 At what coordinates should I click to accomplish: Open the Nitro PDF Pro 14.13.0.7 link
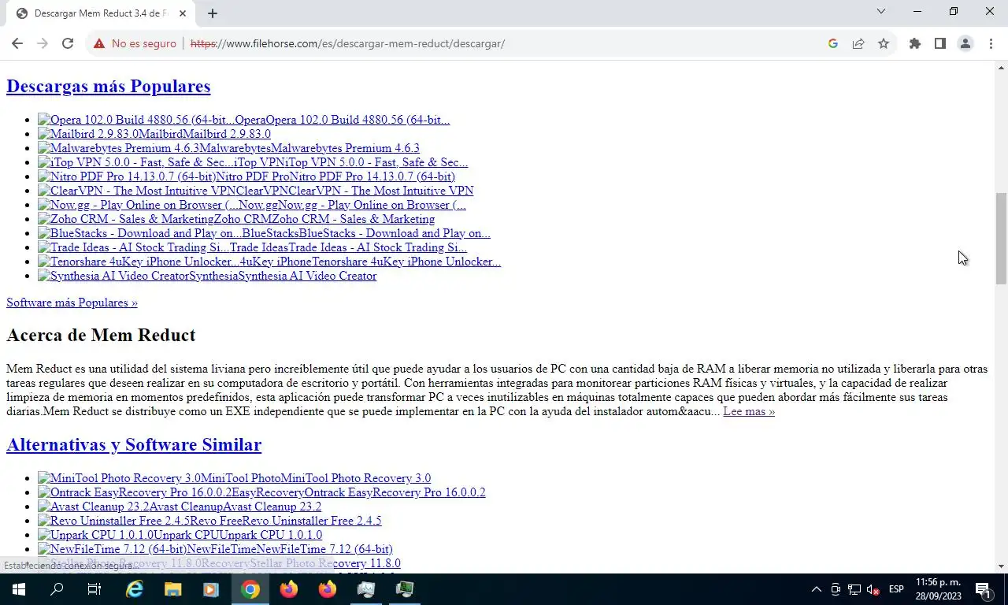[246, 176]
